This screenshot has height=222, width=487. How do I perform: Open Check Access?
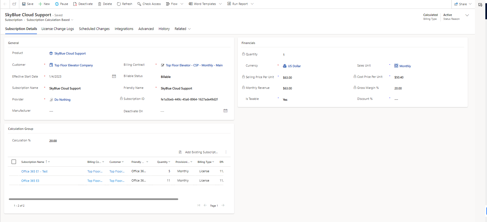149,4
